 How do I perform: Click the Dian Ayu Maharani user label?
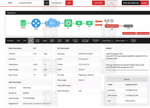(x=131, y=3)
